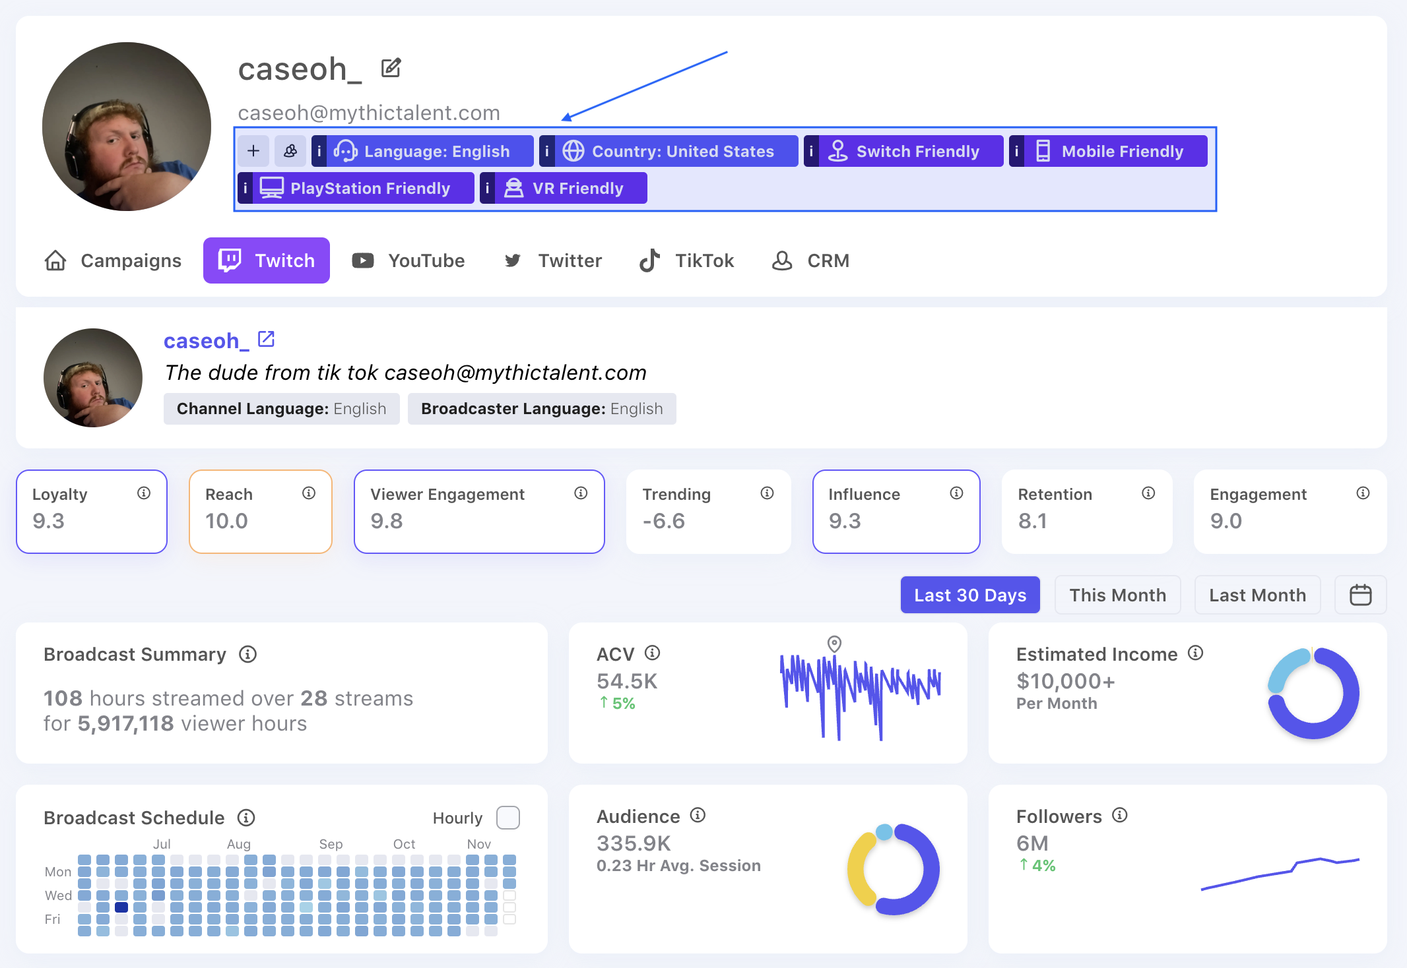This screenshot has height=968, width=1407.
Task: Click the caseoh@mythictalent.com email under the name
Action: point(369,113)
